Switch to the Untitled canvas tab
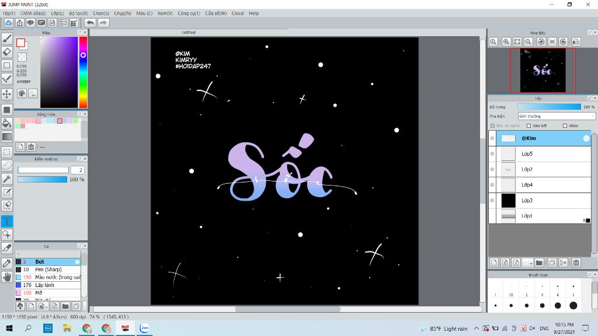 tap(189, 33)
